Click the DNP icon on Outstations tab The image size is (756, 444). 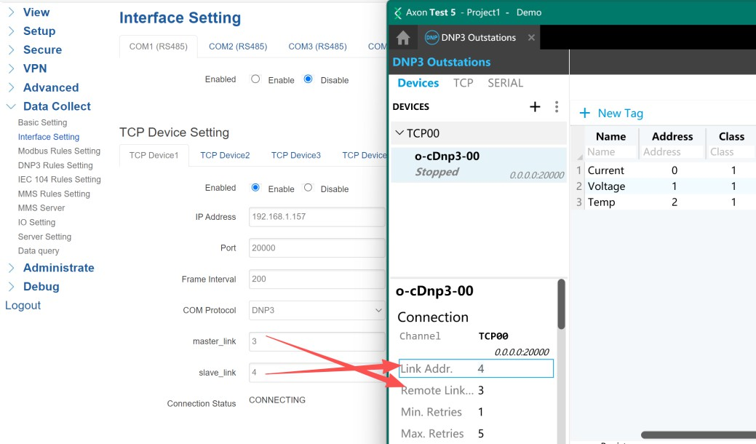pos(431,38)
